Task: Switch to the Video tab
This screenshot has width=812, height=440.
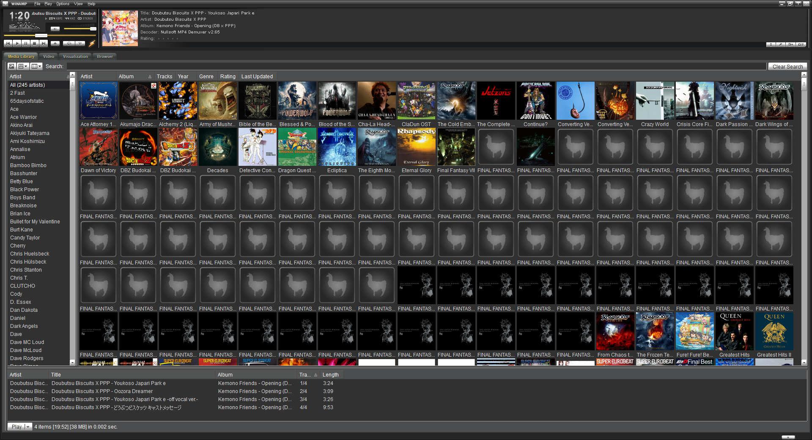Action: click(49, 56)
